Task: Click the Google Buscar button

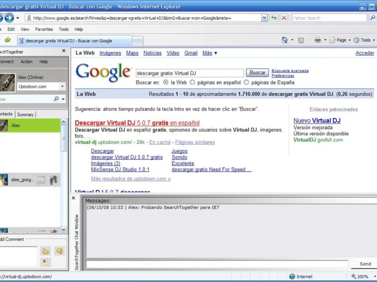Action: click(257, 73)
